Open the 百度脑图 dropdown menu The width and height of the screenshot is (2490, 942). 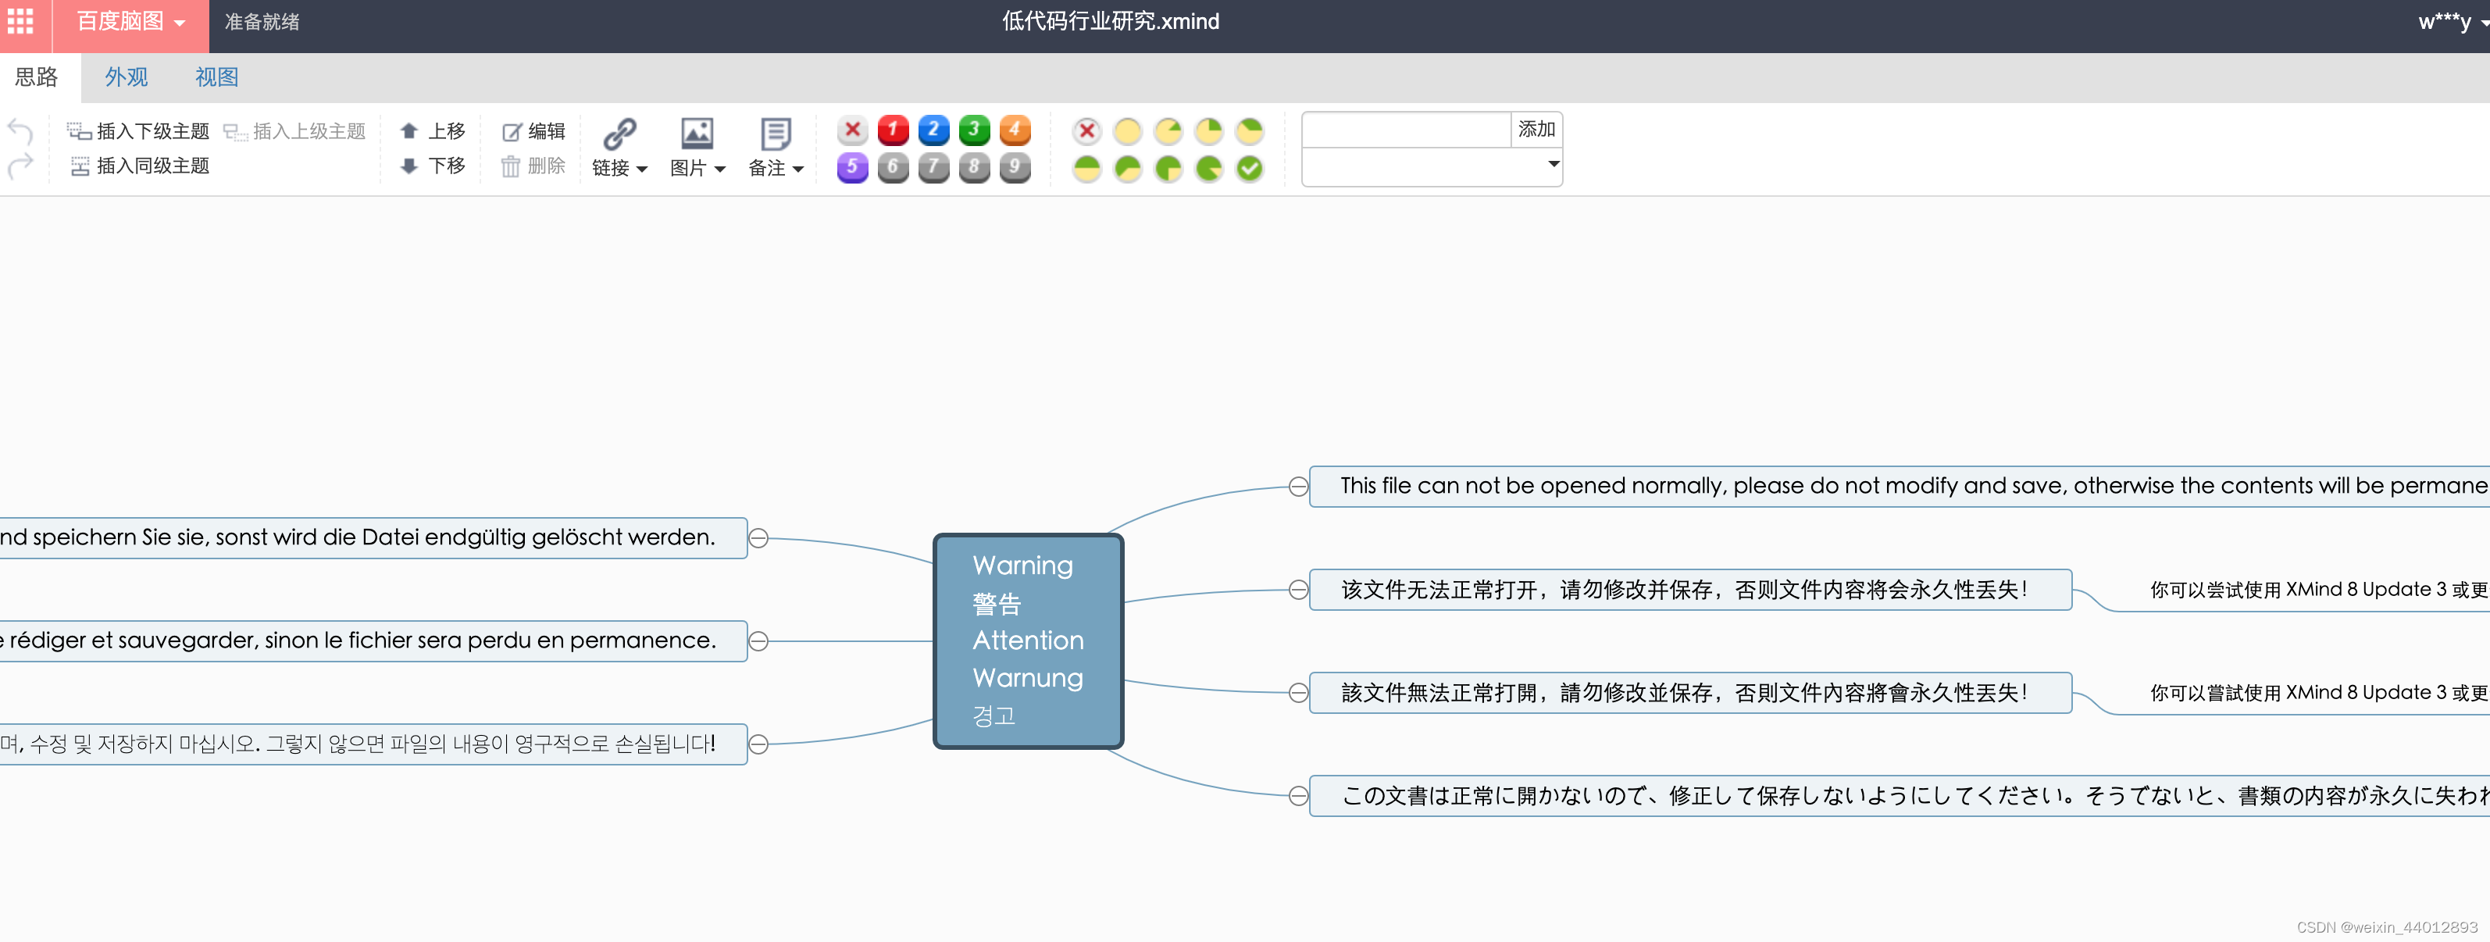coord(130,21)
